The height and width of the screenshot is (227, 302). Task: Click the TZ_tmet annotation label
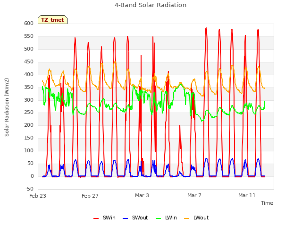[52, 20]
